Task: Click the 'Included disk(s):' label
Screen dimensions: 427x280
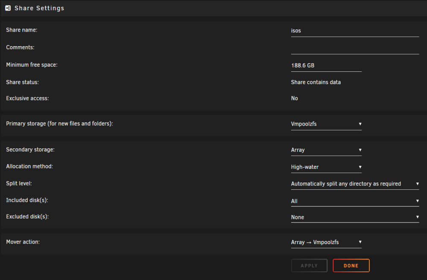Action: click(x=27, y=200)
